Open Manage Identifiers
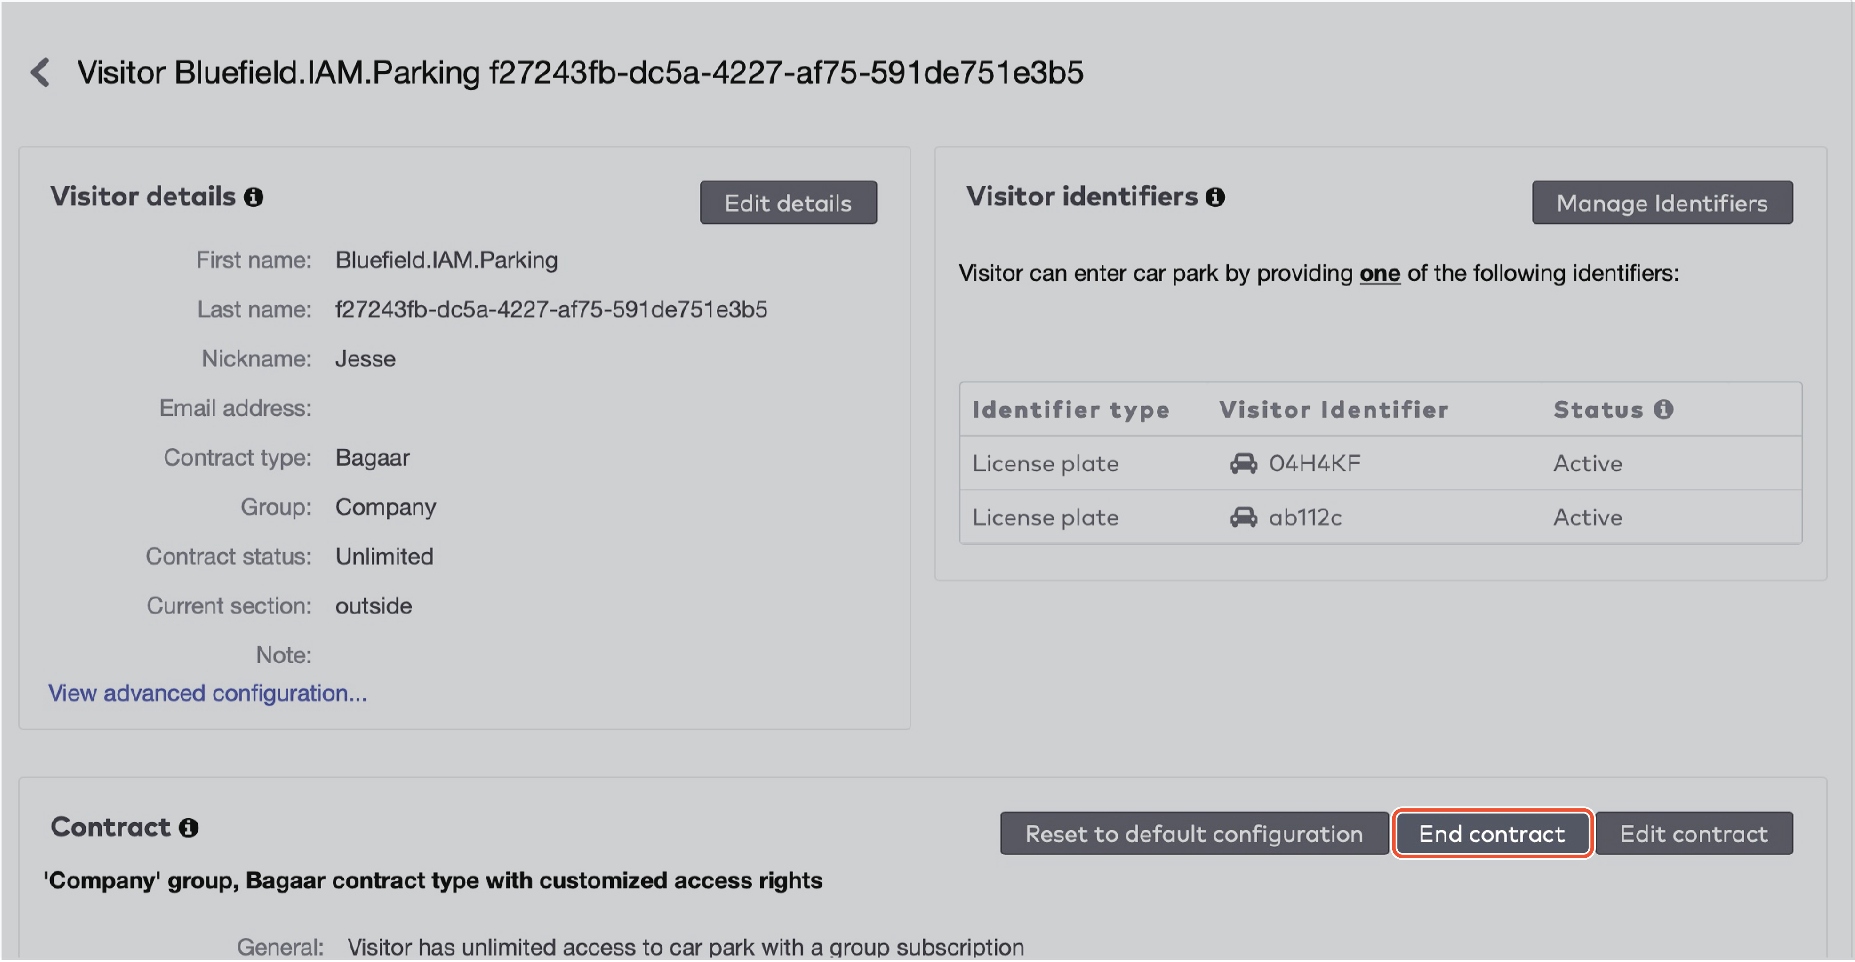The width and height of the screenshot is (1855, 962). [x=1662, y=203]
